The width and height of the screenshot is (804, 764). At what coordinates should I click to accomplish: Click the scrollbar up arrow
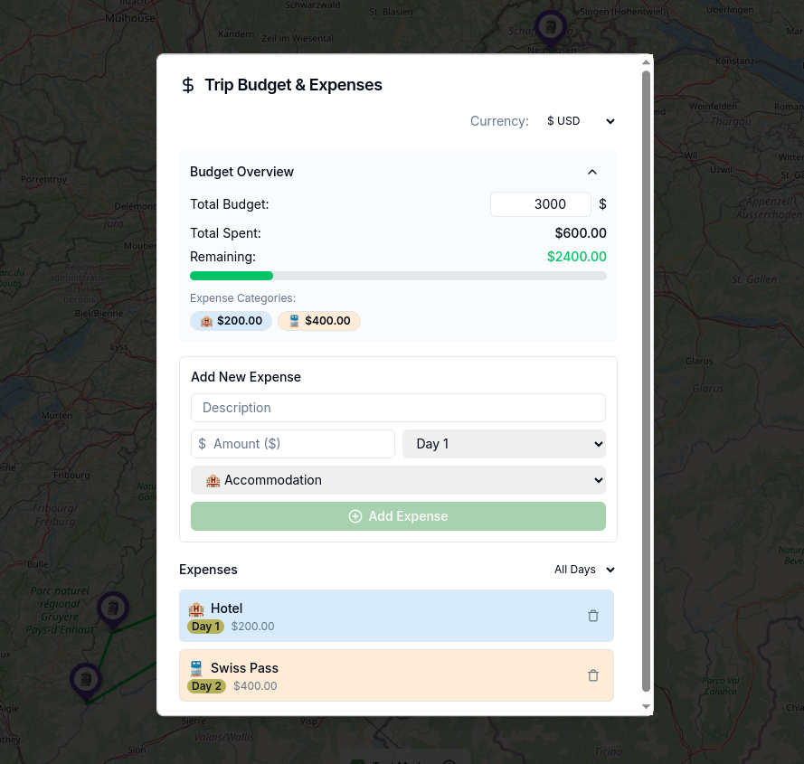click(646, 62)
